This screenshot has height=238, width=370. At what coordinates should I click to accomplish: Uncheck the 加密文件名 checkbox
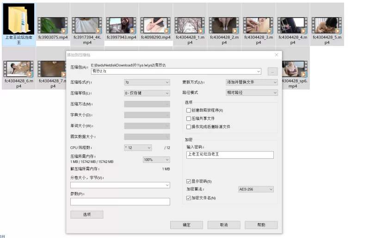(188, 198)
